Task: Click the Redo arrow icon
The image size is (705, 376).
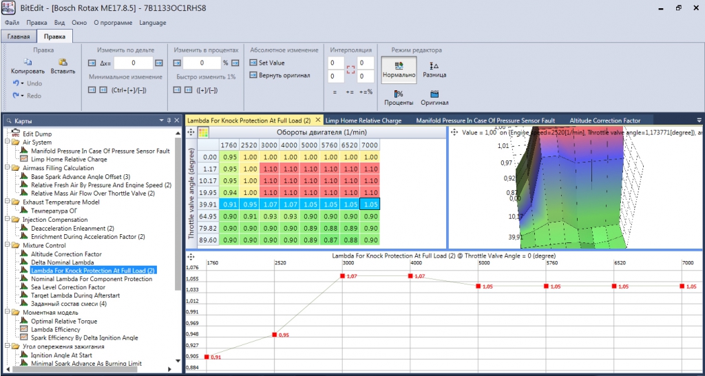Action: tap(15, 95)
